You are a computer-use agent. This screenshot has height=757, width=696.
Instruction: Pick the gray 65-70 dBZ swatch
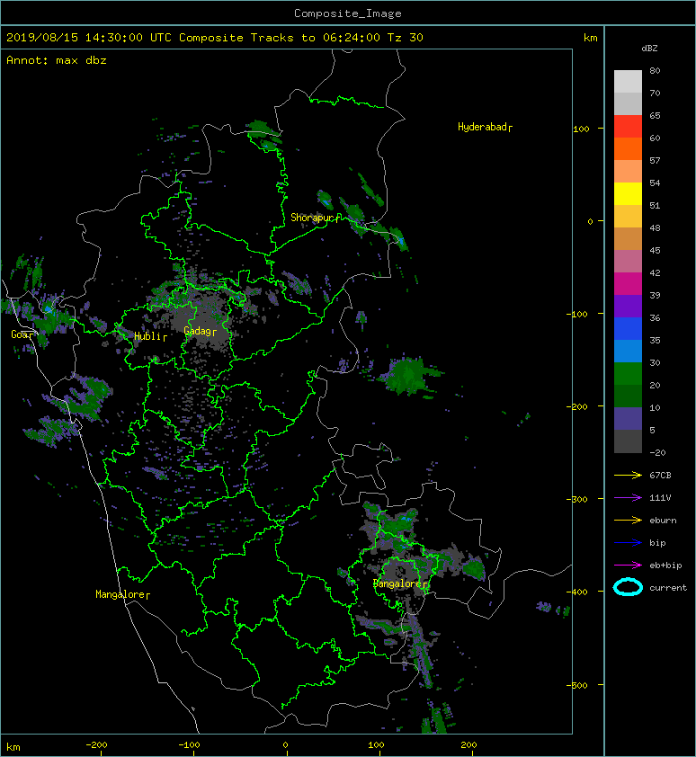[628, 103]
